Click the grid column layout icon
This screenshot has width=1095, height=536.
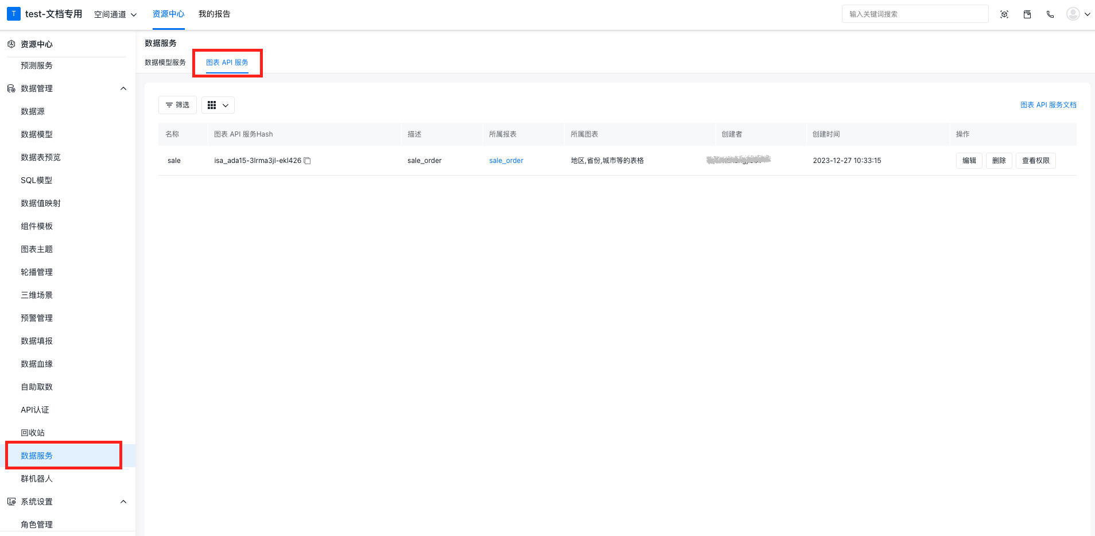pyautogui.click(x=212, y=105)
